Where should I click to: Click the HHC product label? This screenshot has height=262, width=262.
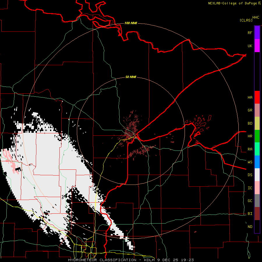(x=256, y=17)
